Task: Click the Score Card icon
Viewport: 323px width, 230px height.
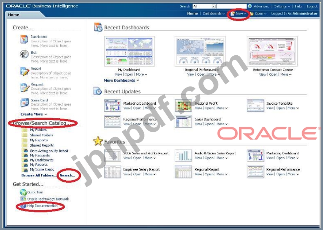Action: 24,103
